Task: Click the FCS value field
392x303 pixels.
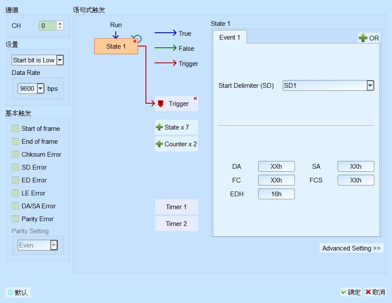Action: coord(356,180)
